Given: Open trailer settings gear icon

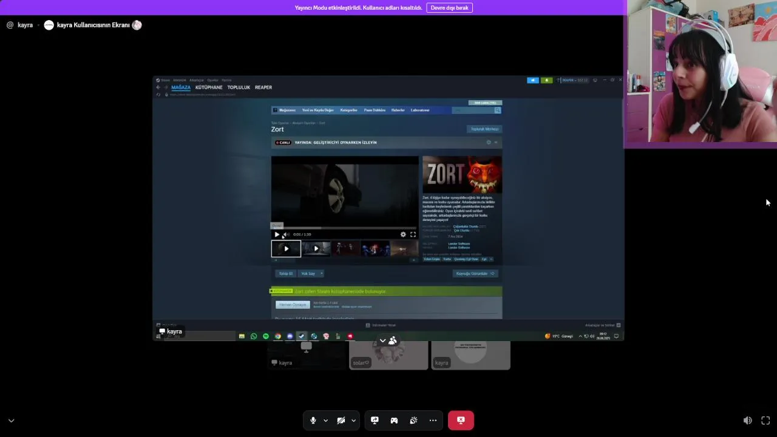Looking at the screenshot, I should click(x=403, y=234).
